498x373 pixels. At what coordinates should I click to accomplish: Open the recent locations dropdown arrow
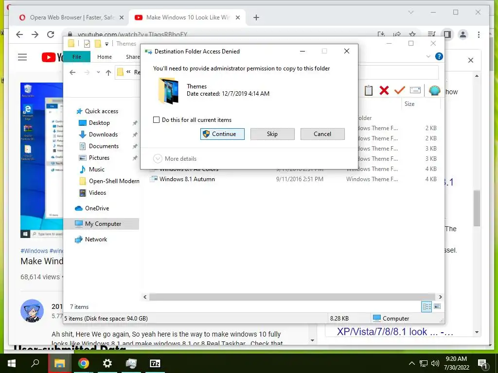pos(98,72)
